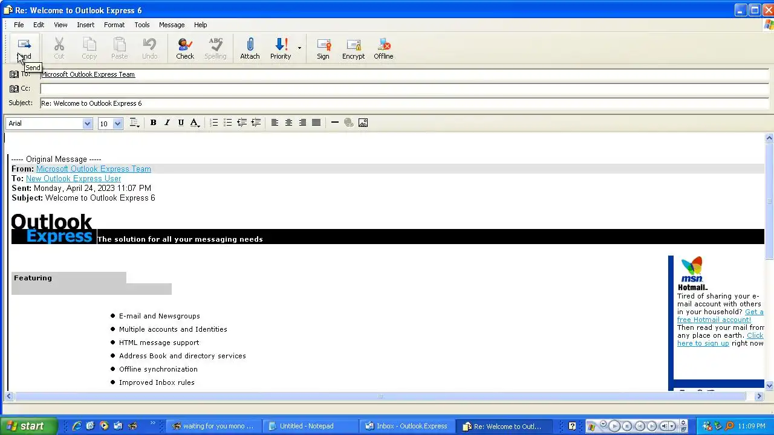774x435 pixels.
Task: Open the Help menu
Action: 201,25
